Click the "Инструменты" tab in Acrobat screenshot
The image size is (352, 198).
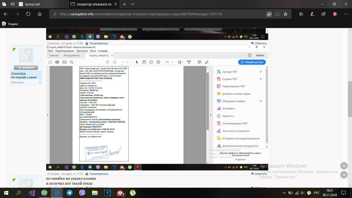click(72, 55)
